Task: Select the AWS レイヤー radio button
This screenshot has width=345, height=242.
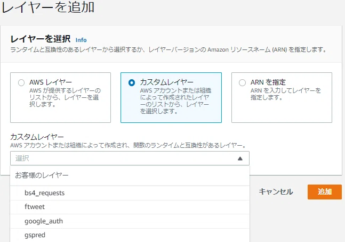Action: pos(21,83)
